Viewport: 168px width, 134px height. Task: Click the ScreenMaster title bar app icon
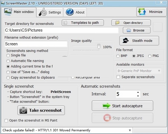pos(3,3)
